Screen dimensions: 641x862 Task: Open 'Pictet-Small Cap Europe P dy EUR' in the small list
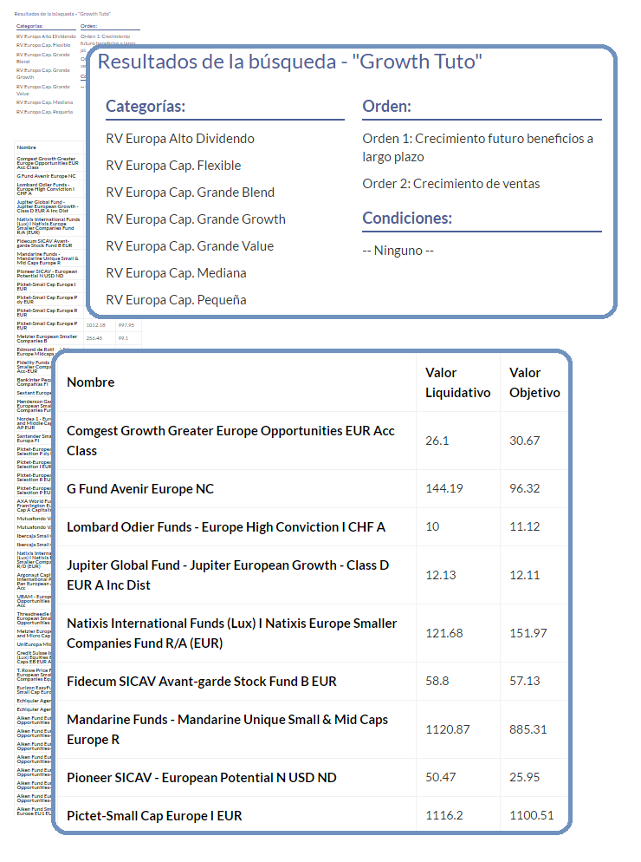tap(47, 299)
